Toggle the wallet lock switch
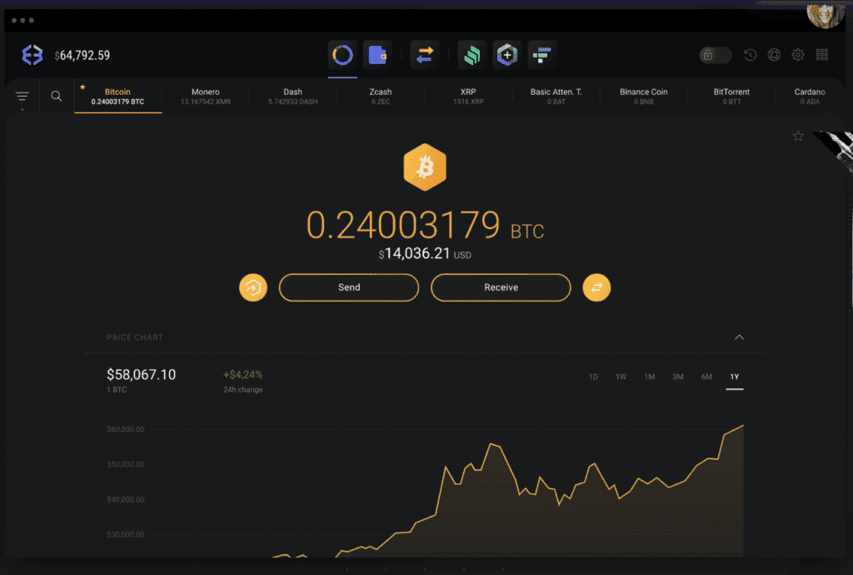This screenshot has width=853, height=575. pos(714,54)
